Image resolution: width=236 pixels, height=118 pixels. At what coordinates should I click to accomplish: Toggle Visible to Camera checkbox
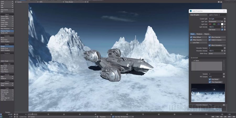point(210,40)
